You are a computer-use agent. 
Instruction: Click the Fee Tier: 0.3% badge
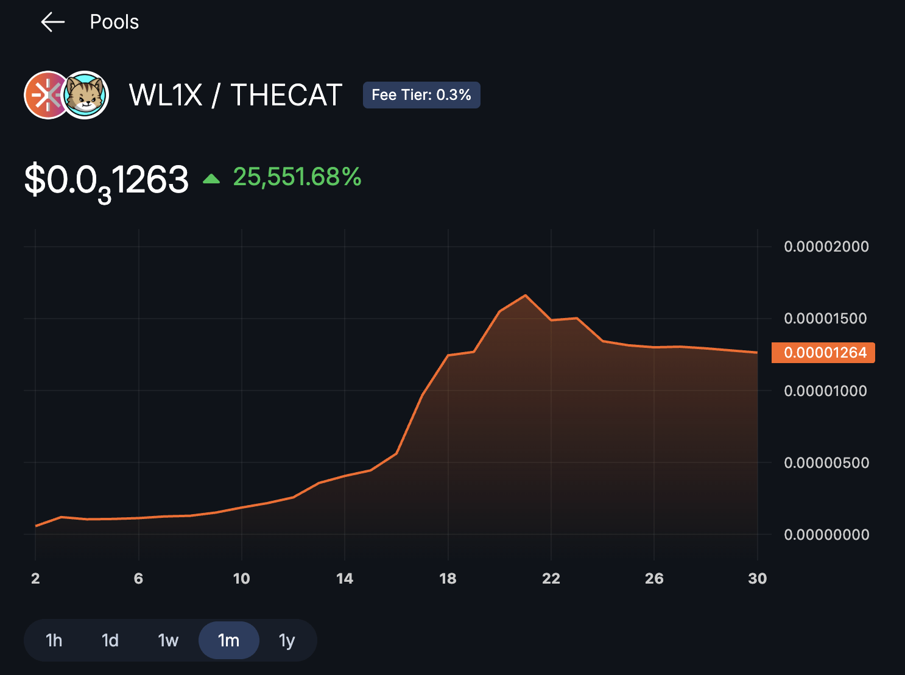click(x=421, y=95)
